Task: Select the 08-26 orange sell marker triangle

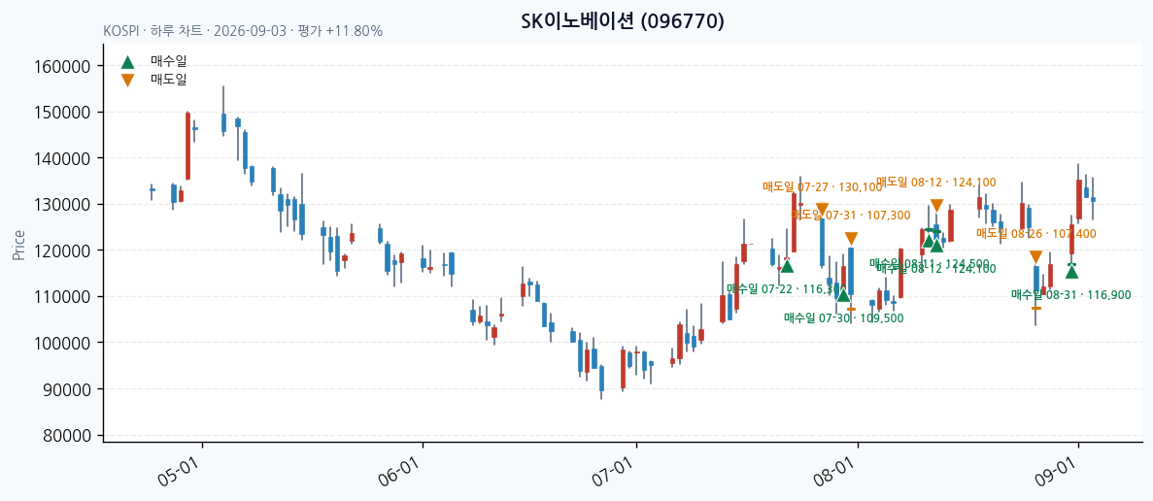Action: point(1035,257)
